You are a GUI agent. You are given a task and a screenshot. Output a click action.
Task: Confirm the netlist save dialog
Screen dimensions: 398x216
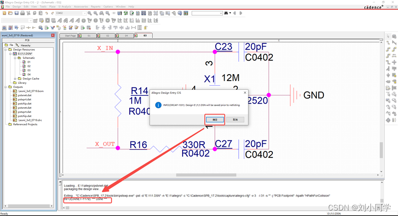coord(215,120)
